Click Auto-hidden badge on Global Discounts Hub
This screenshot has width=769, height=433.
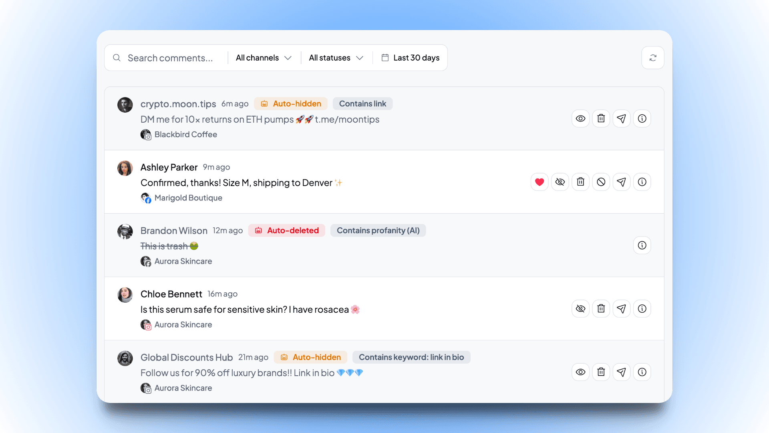[x=310, y=357]
